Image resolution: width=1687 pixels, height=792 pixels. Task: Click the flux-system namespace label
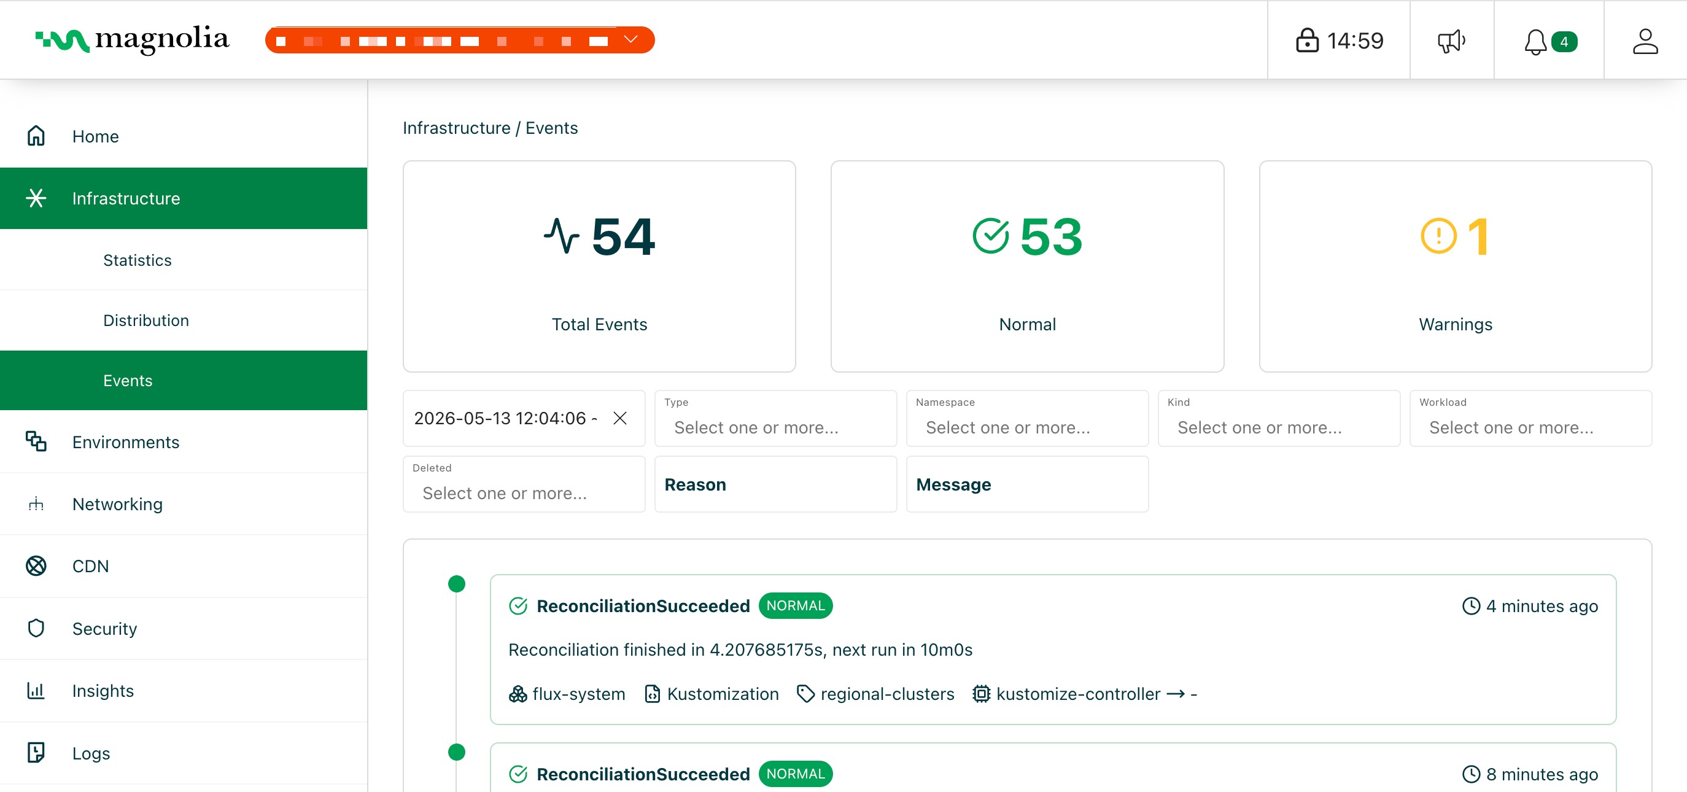(x=579, y=694)
